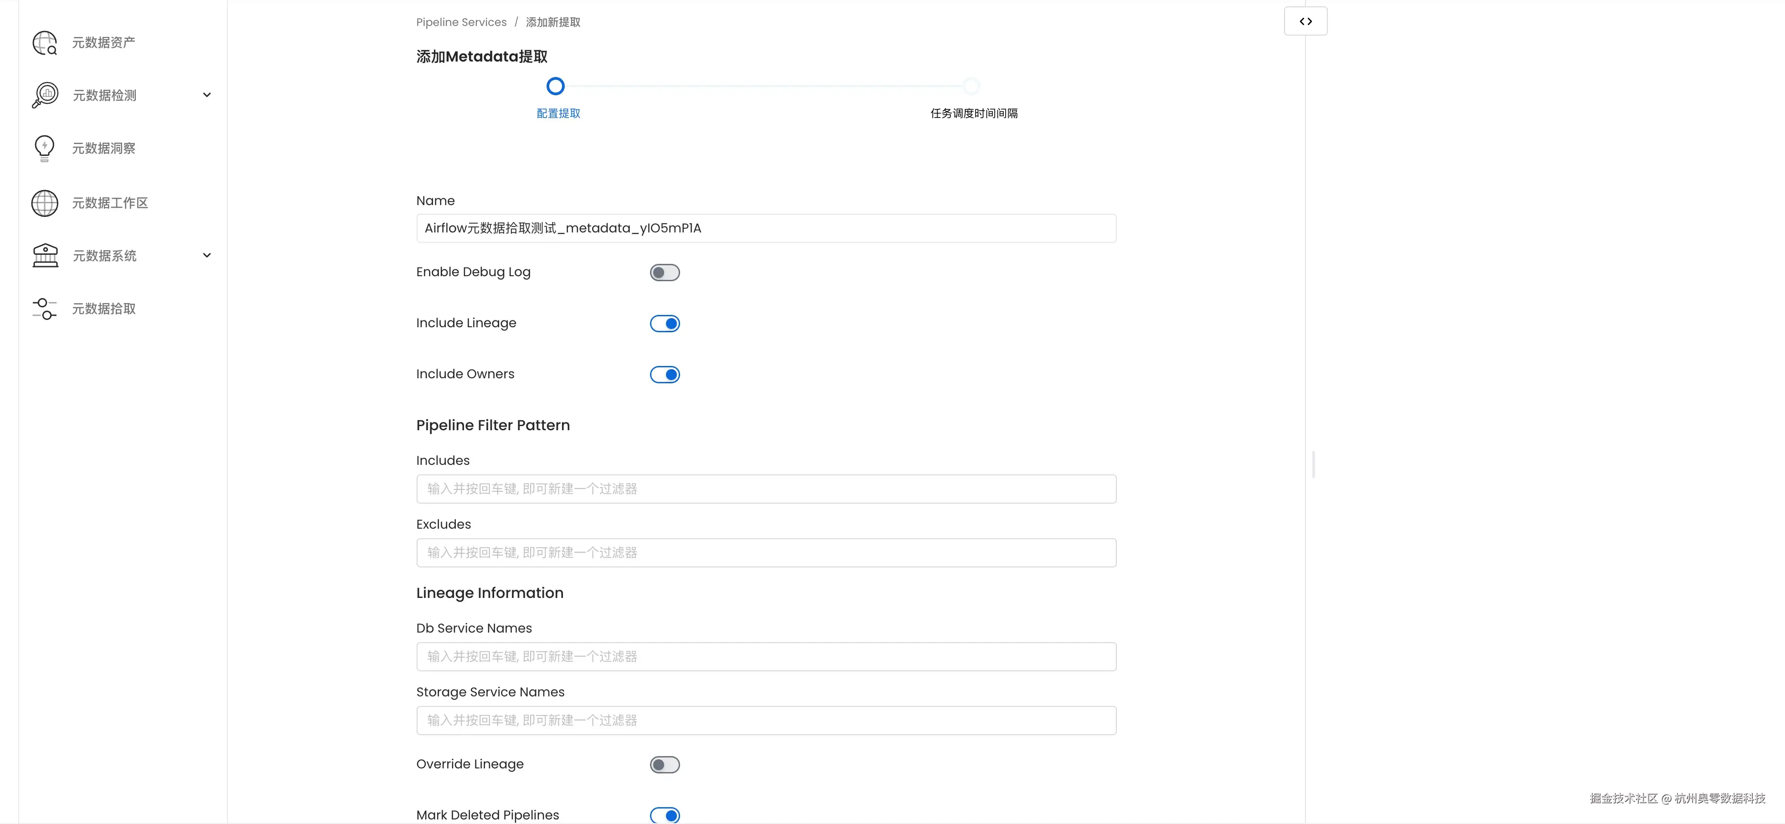This screenshot has height=824, width=1785.
Task: Open the 元数据资产 menu item
Action: 104,43
